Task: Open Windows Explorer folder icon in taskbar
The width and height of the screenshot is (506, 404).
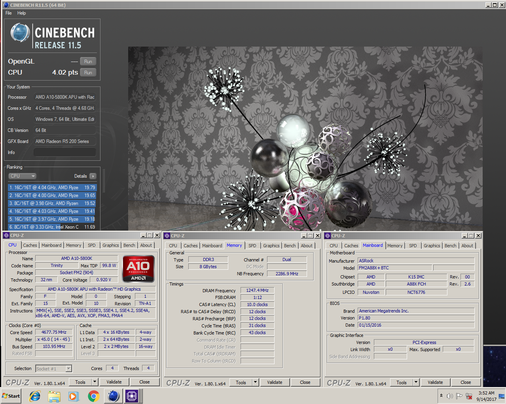Action: [x=54, y=396]
